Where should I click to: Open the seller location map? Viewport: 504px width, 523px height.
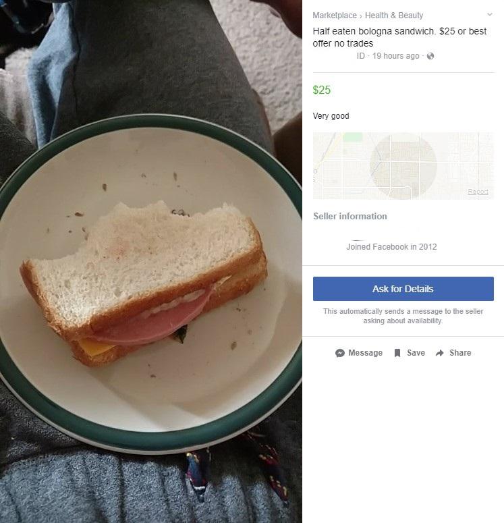(403, 166)
